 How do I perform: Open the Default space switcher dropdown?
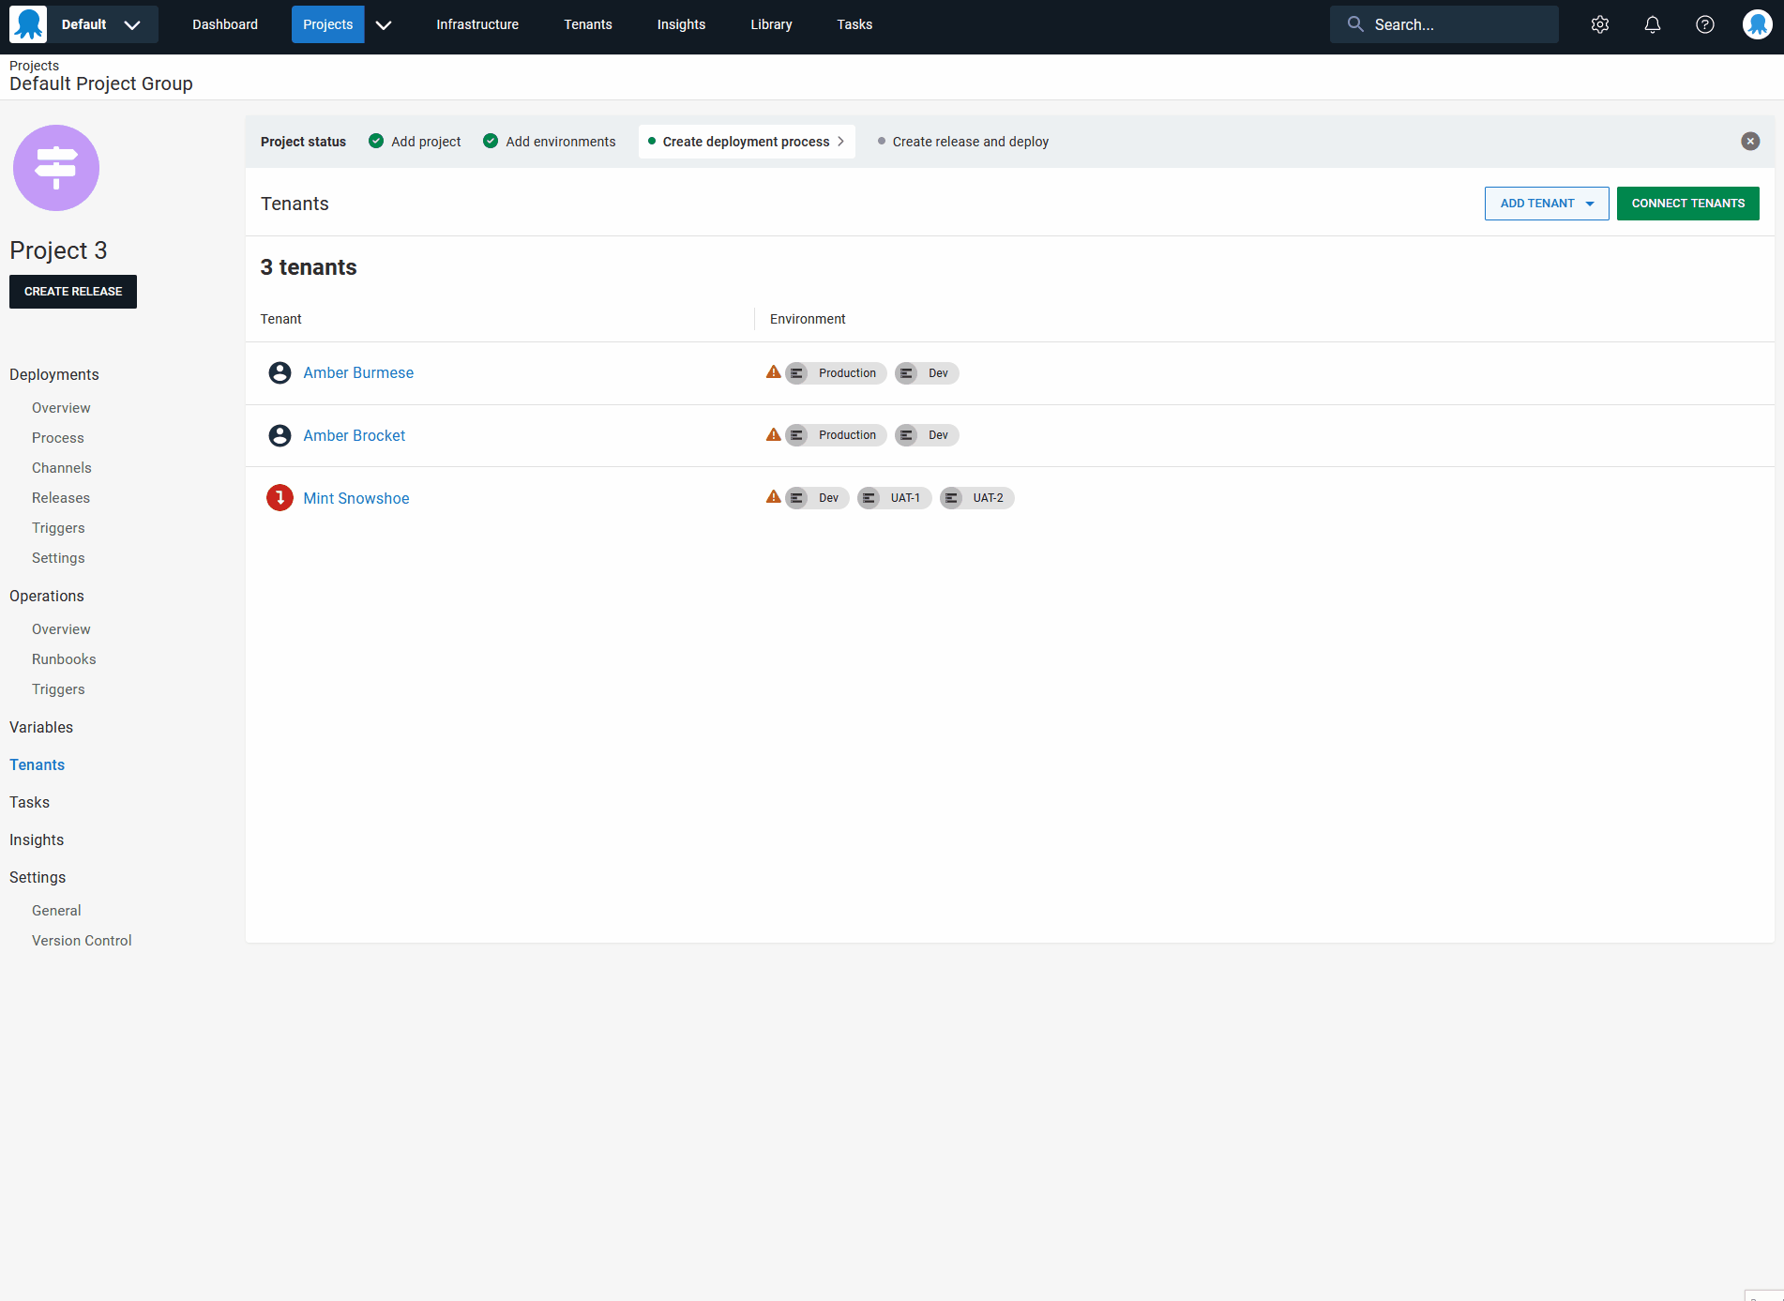[131, 24]
